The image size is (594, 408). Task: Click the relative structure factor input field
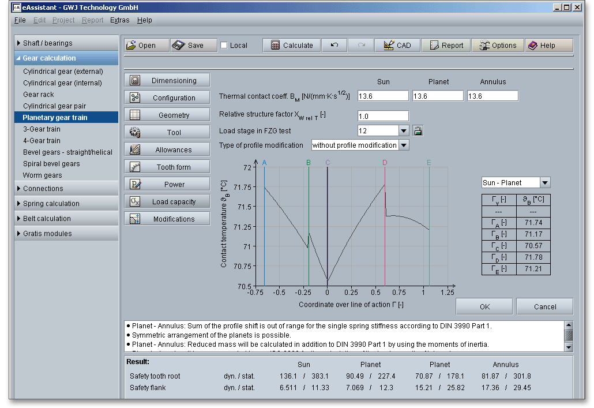point(383,117)
